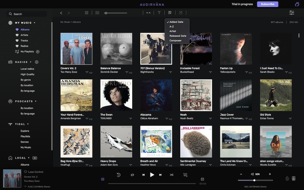Image resolution: width=304 pixels, height=190 pixels.
Task: Open the play queue icon
Action: (x=185, y=175)
